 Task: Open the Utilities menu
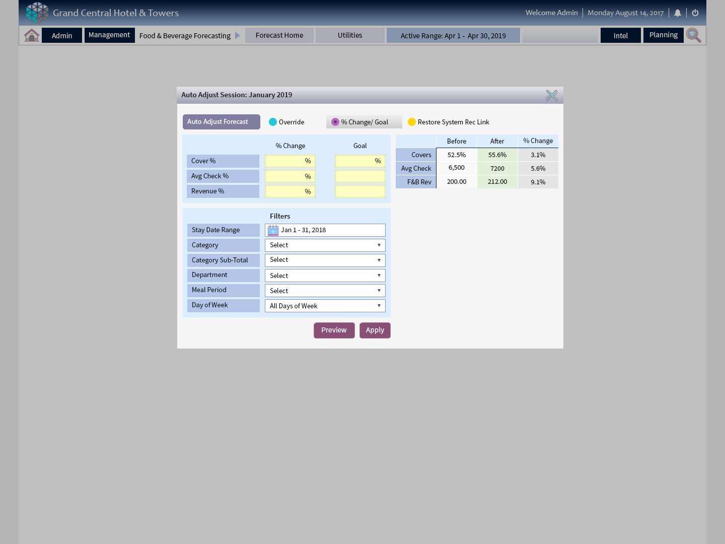point(349,35)
